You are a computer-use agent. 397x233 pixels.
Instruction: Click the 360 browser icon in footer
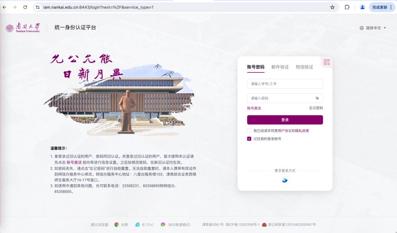163,224
